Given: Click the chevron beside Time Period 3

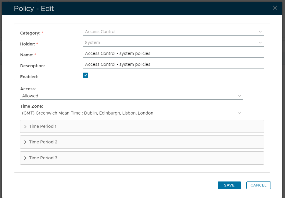Looking at the screenshot, I should pyautogui.click(x=25, y=158).
